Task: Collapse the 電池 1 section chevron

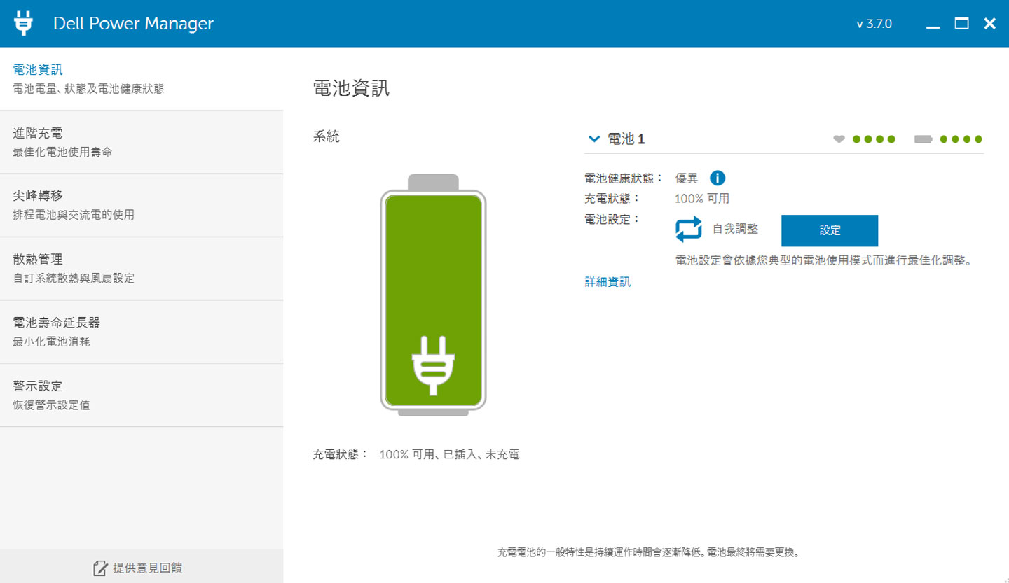Action: click(x=593, y=139)
